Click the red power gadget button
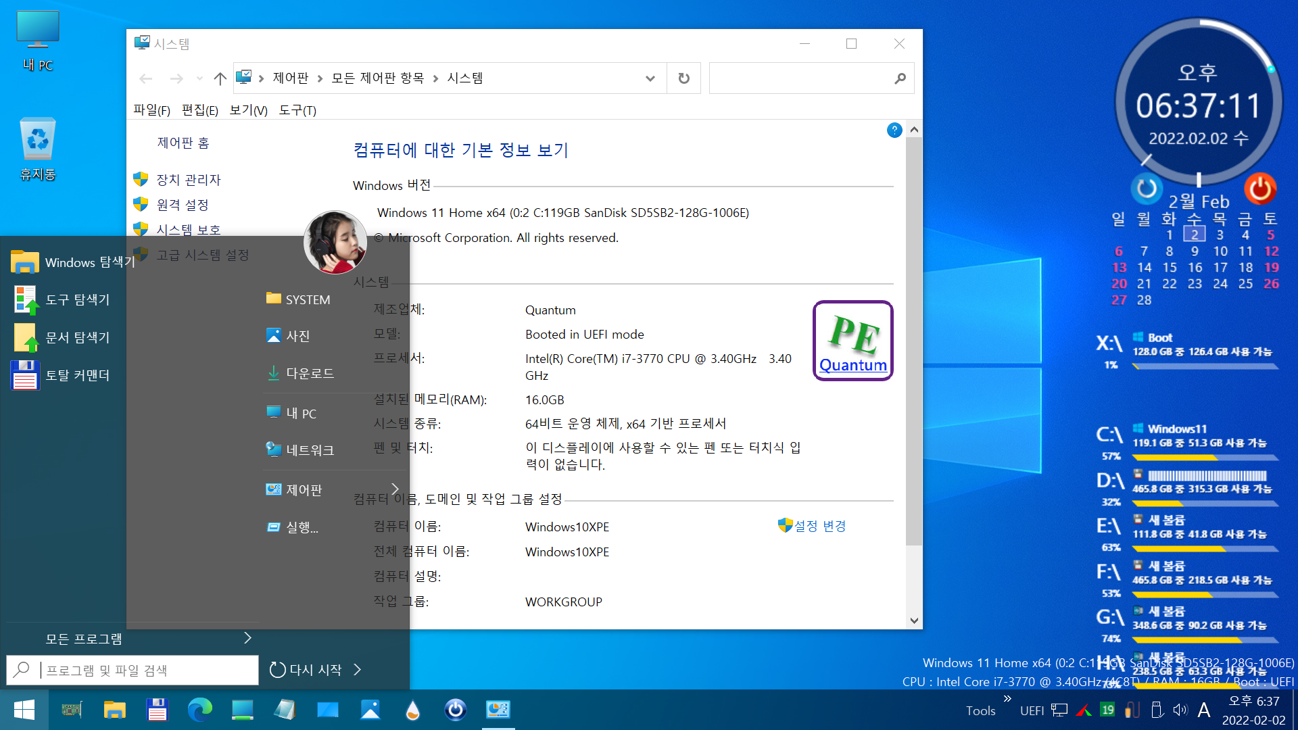This screenshot has height=730, width=1298. coord(1260,189)
